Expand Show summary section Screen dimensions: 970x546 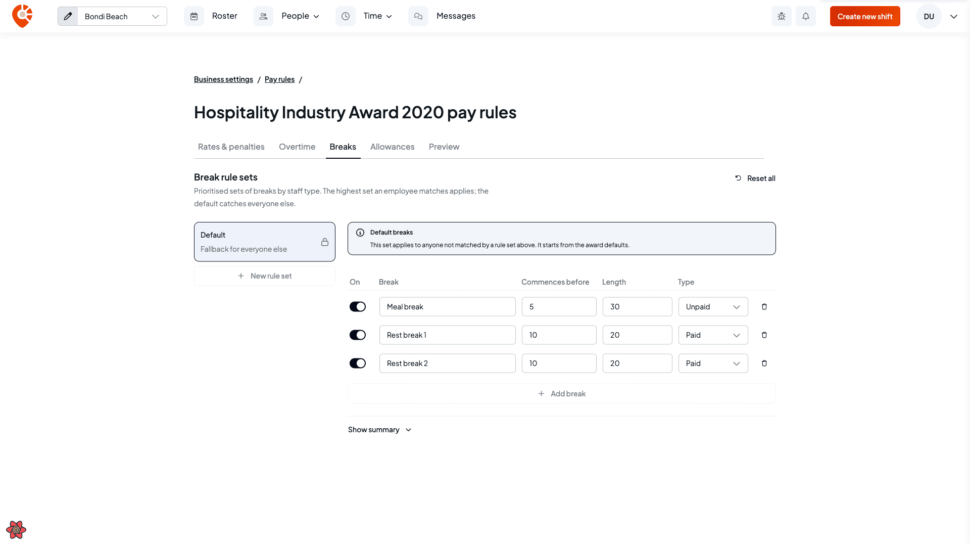380,430
